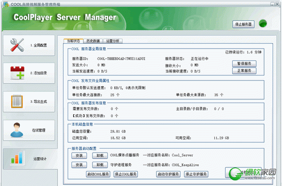Image resolution: width=282 pixels, height=186 pixels.
Task: Click server ID value COOL-THHEBDGAD
Action: (x=121, y=59)
